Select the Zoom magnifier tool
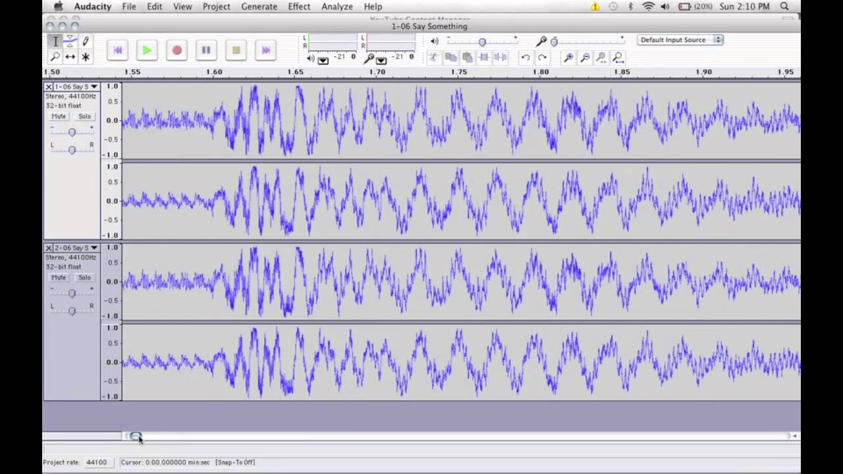Screen dimensions: 843x474 tap(55, 57)
